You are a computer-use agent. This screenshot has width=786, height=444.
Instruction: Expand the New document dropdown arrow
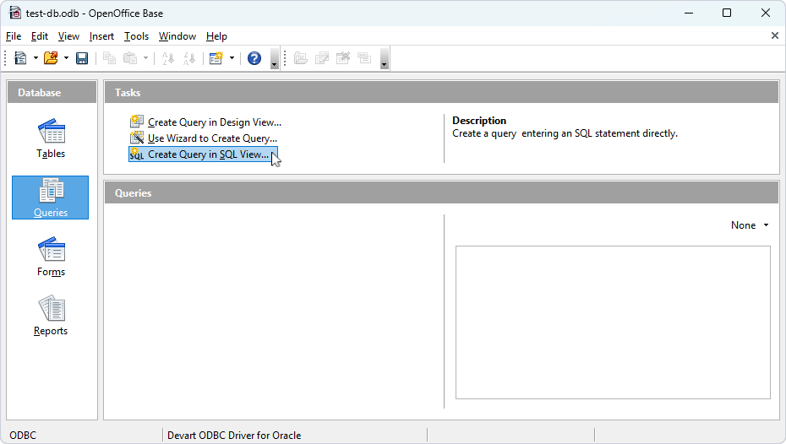[x=35, y=58]
